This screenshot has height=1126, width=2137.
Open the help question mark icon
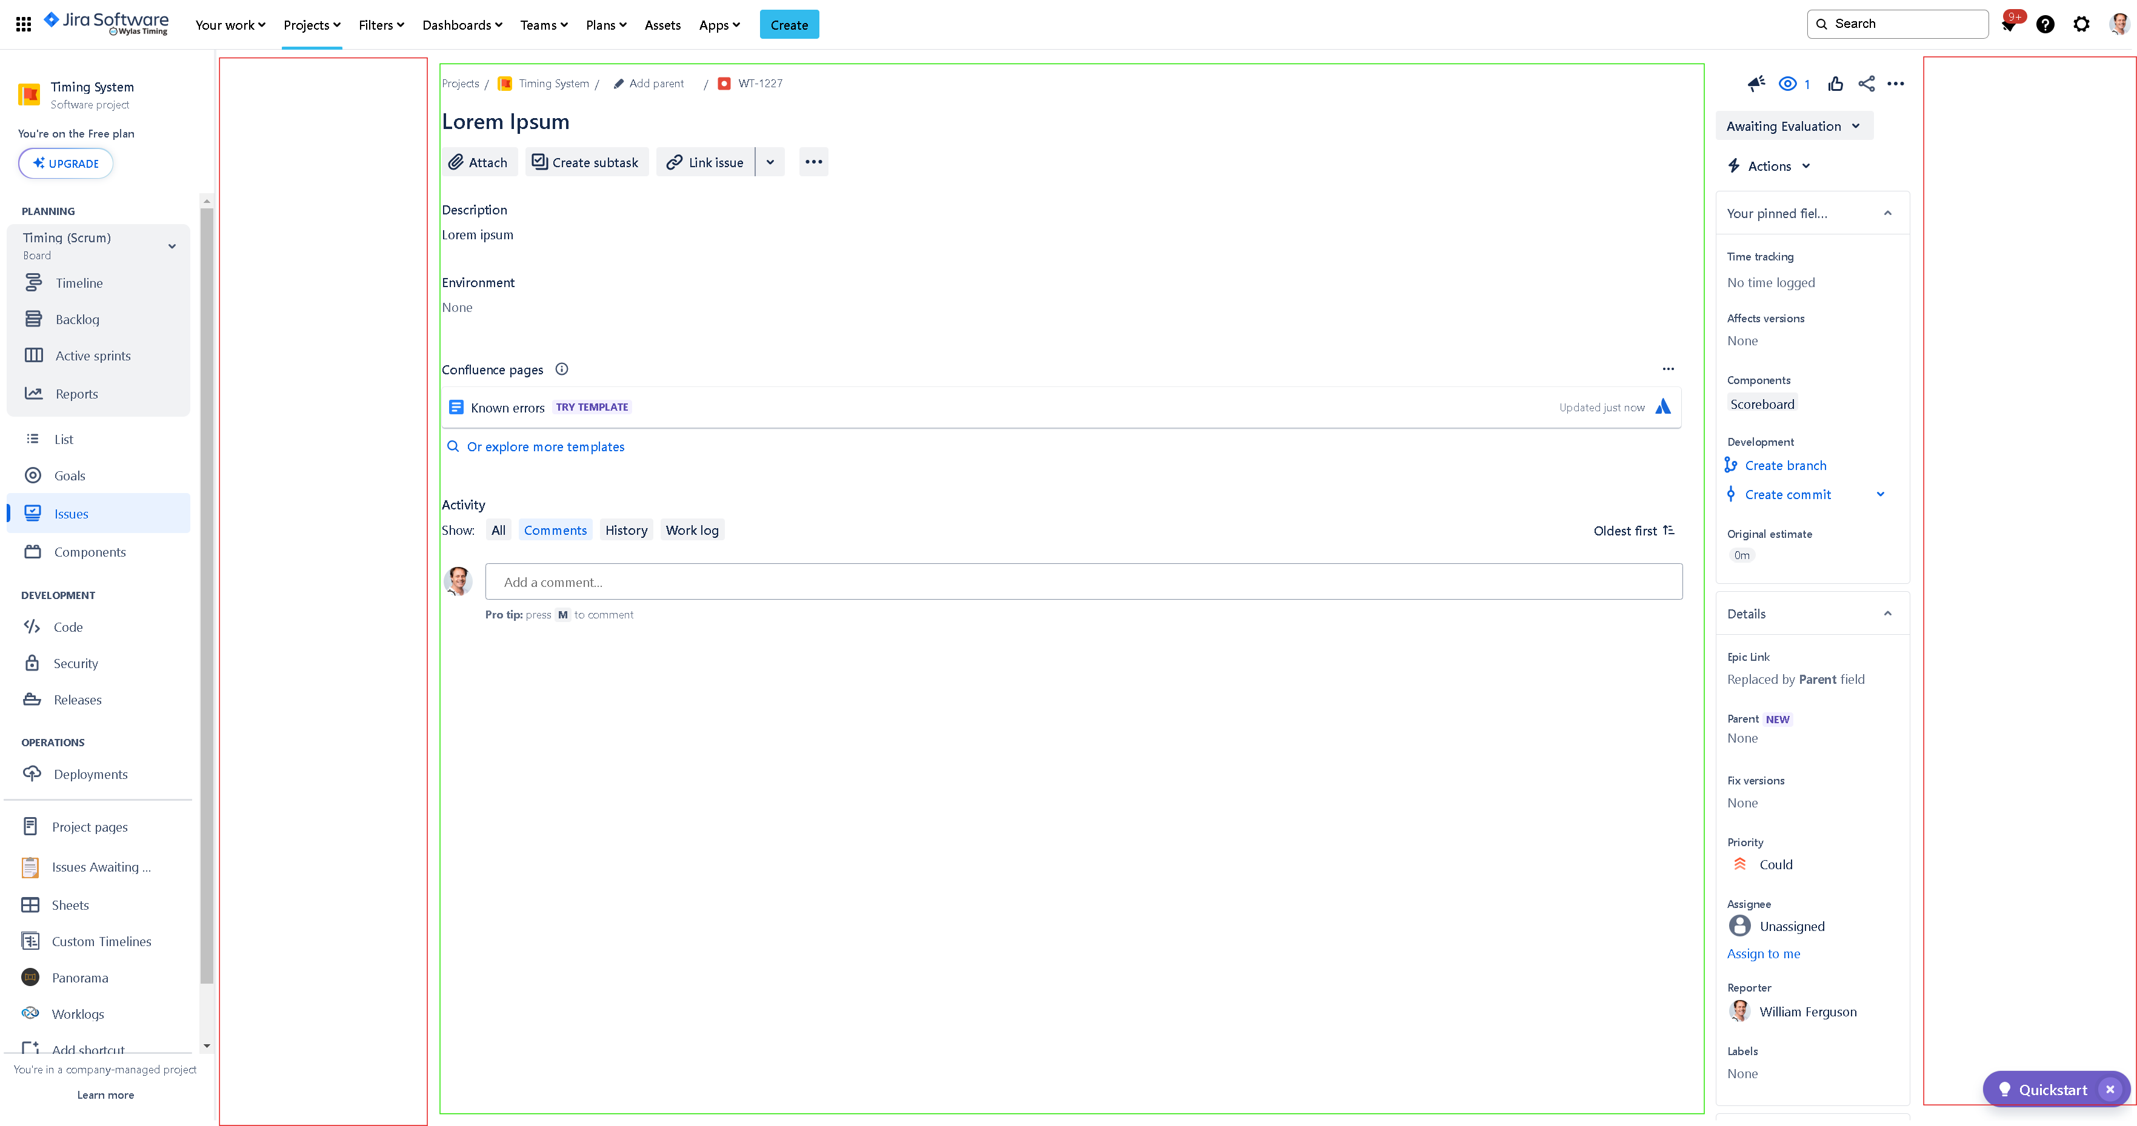(2045, 24)
